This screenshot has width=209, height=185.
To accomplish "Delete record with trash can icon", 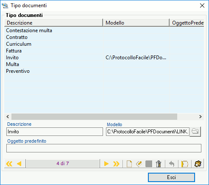I will (x=159, y=164).
